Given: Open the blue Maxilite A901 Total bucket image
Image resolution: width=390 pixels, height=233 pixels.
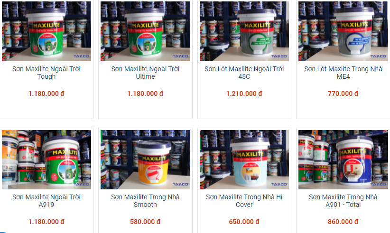Looking at the screenshot, I should pyautogui.click(x=343, y=159).
